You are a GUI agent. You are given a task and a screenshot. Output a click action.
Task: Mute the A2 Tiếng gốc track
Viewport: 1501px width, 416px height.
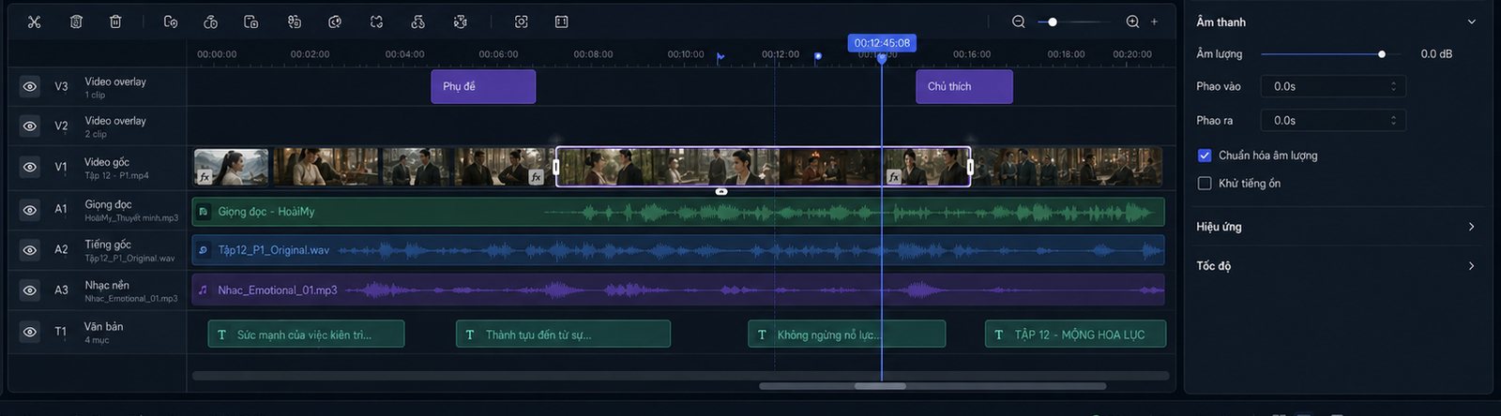coord(30,249)
